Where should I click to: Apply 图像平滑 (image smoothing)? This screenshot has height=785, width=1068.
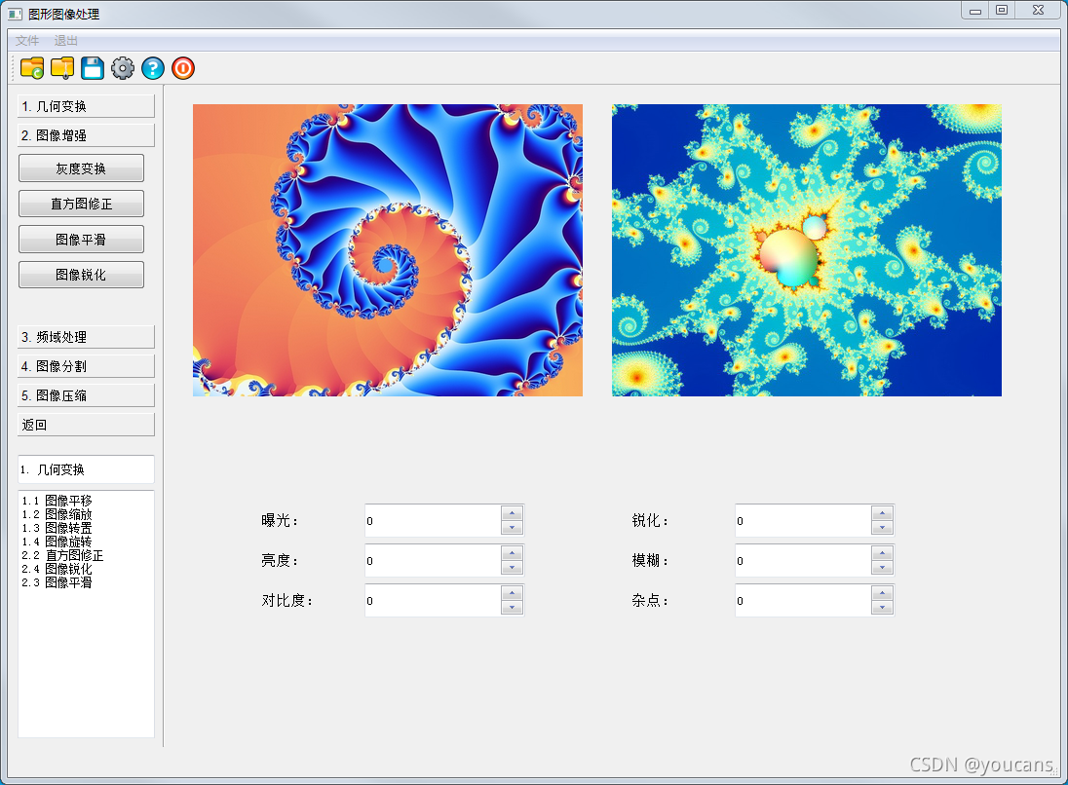point(81,239)
